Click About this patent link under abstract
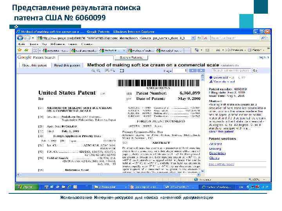Image resolution: width=282 pixels, height=211 pixels. point(221,132)
